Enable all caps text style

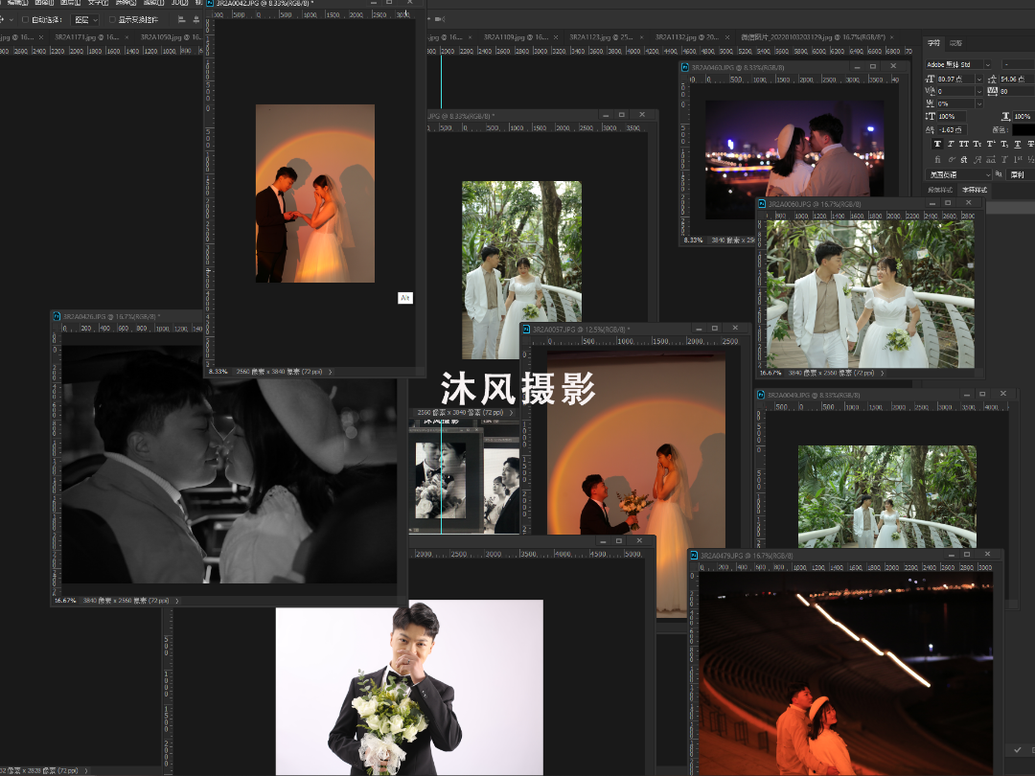coord(964,144)
